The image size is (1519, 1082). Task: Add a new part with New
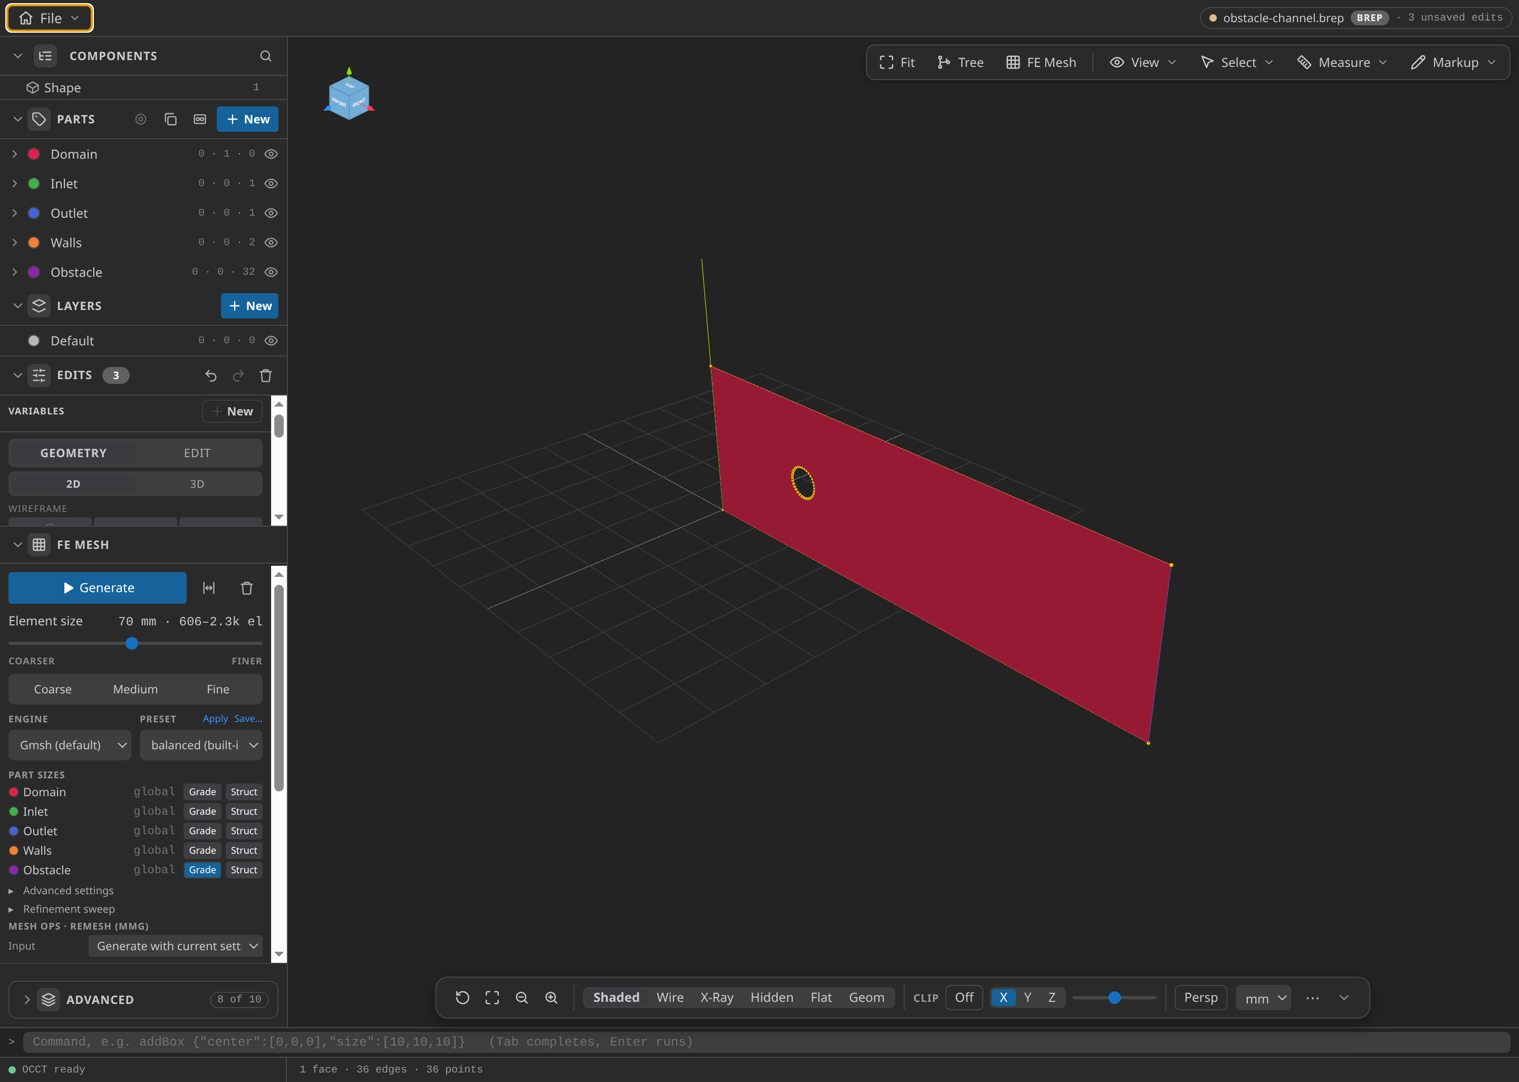click(248, 119)
